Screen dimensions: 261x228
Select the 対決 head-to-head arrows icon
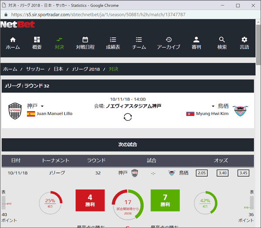(59, 40)
